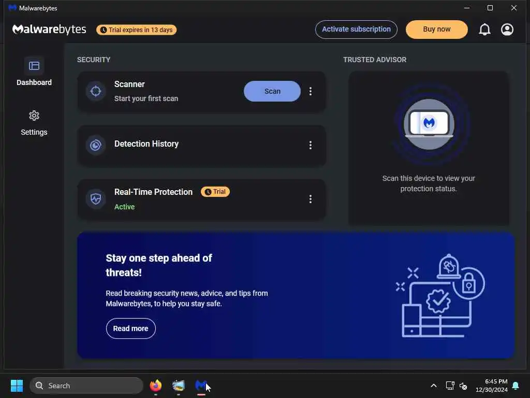Click 'Stay one step ahead of threats!' heading
Image resolution: width=530 pixels, height=398 pixels.
point(159,265)
